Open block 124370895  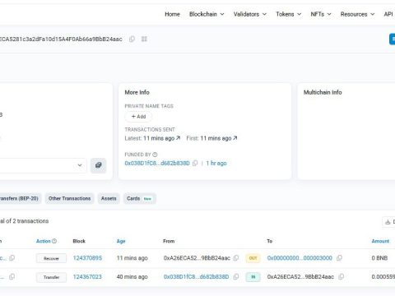coord(87,258)
